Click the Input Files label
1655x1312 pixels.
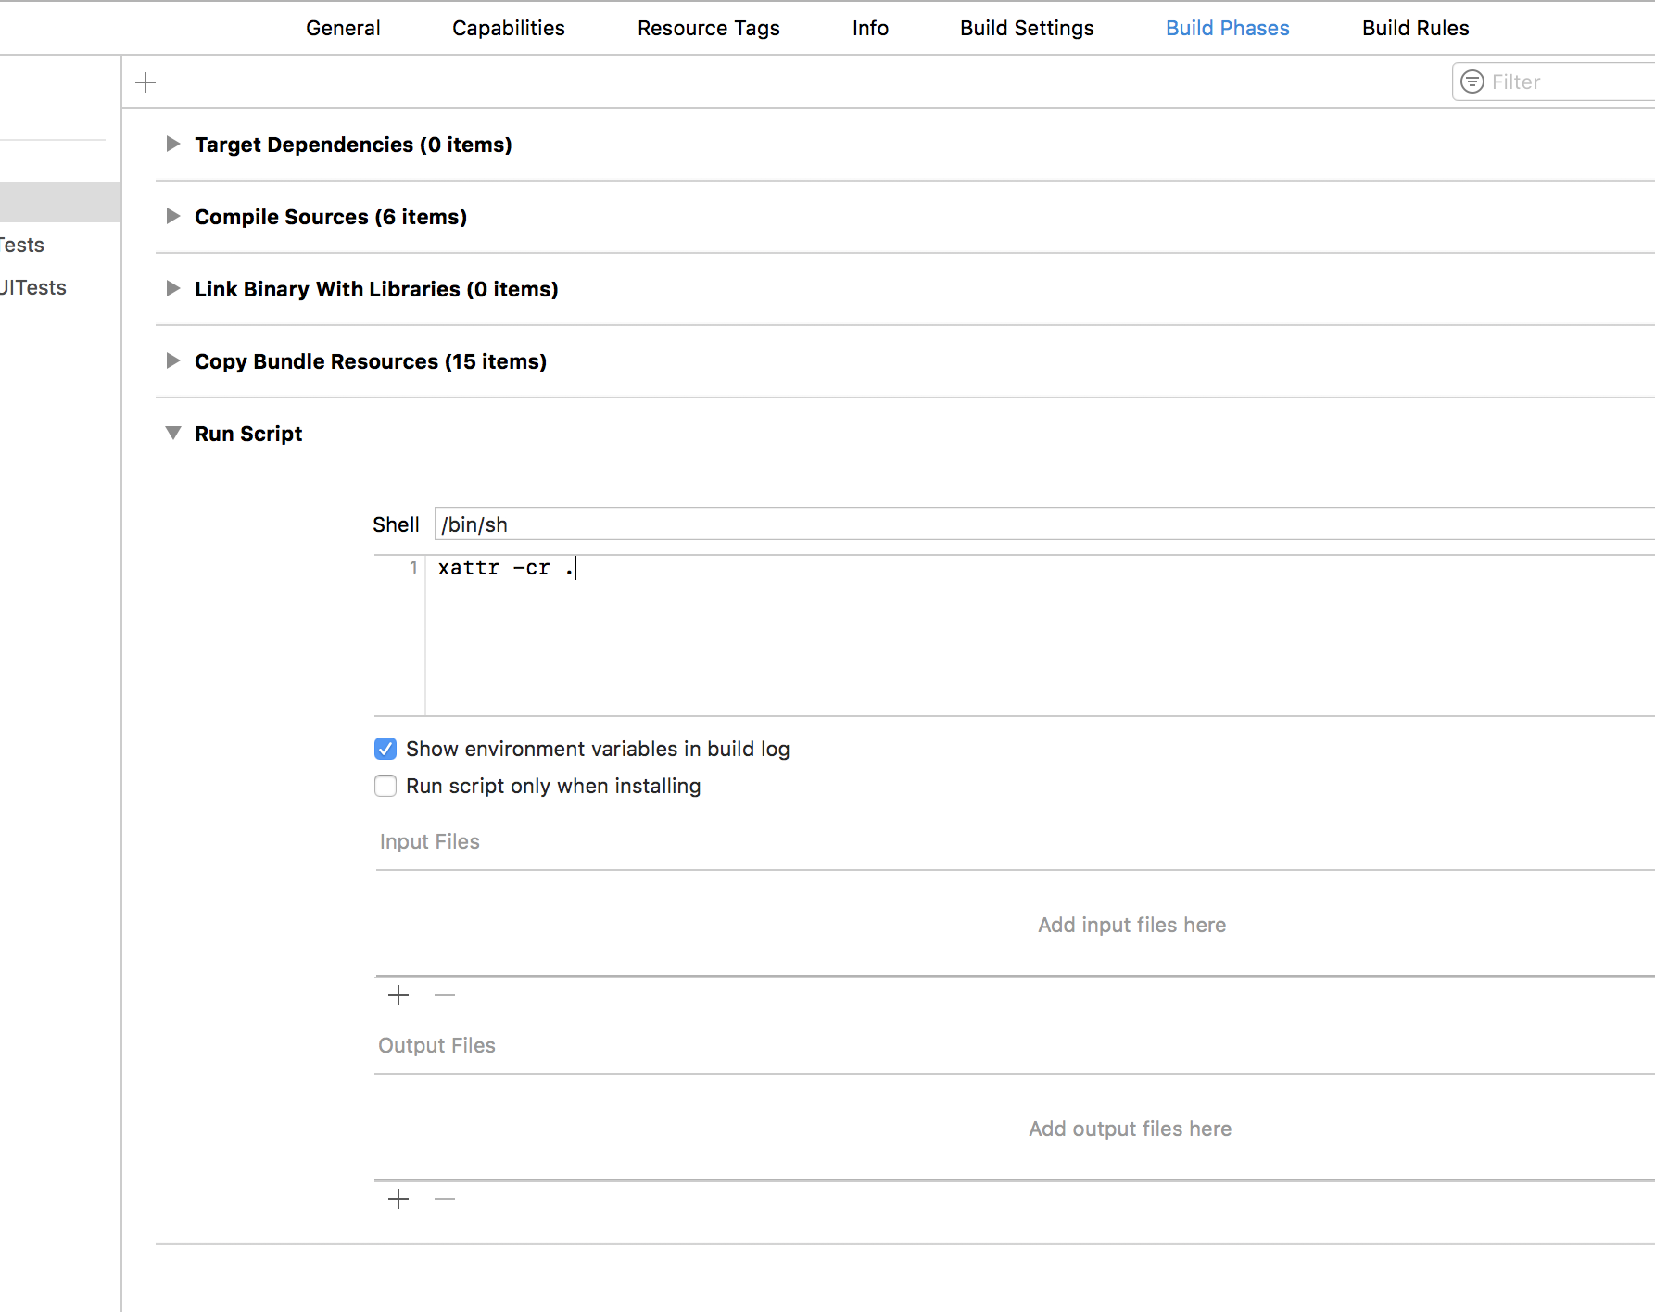pos(429,841)
